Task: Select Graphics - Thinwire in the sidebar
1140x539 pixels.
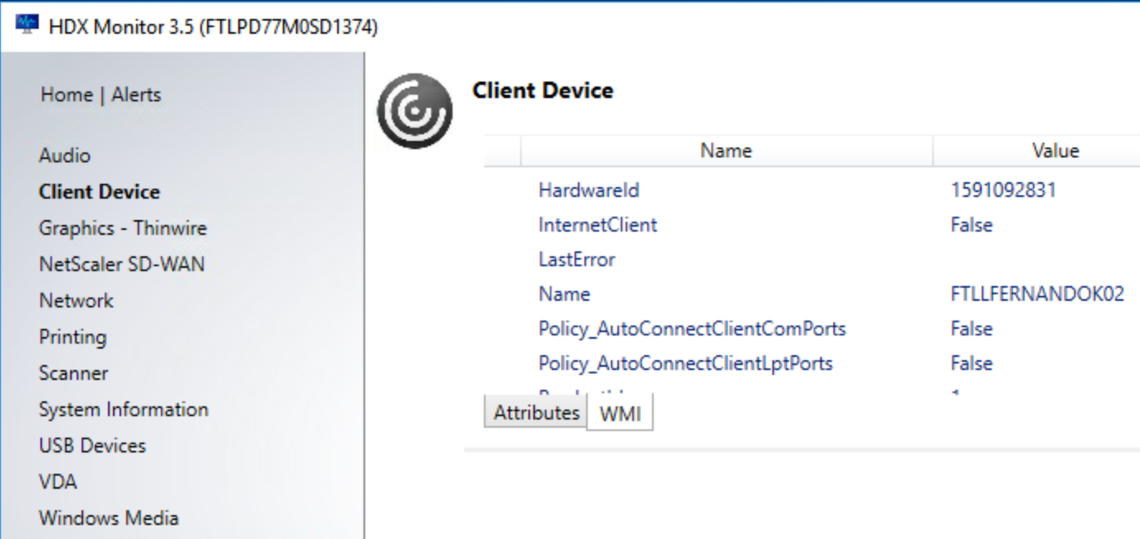Action: tap(124, 227)
